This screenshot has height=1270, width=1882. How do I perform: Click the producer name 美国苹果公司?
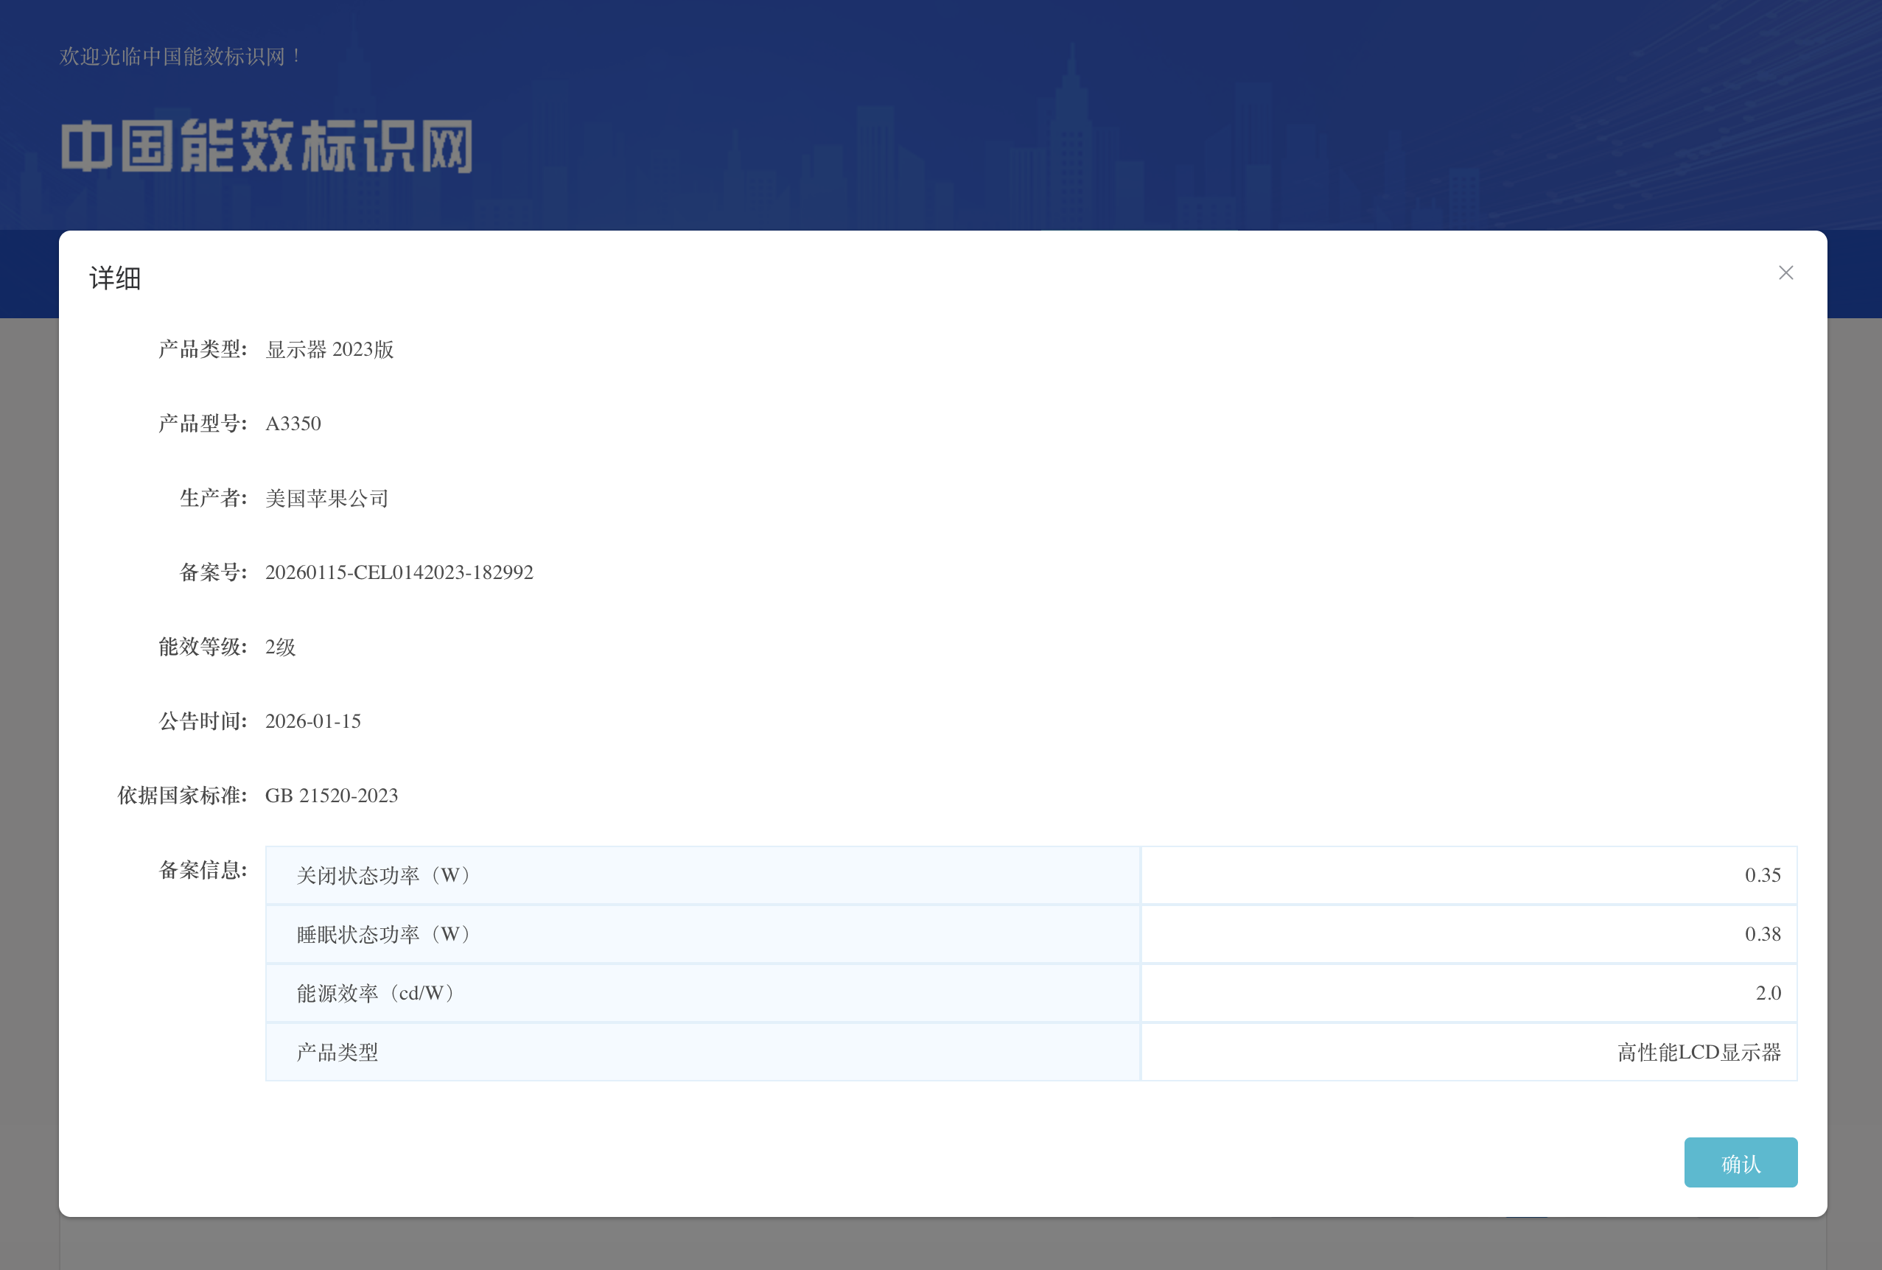pyautogui.click(x=327, y=499)
